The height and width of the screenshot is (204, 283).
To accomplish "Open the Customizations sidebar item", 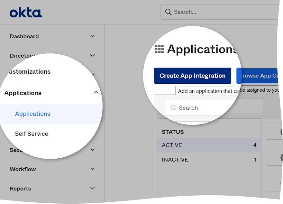I will point(30,72).
